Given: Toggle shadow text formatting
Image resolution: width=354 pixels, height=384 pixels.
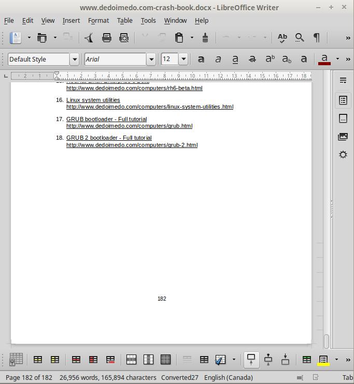Looking at the screenshot, I should pyautogui.click(x=304, y=59).
